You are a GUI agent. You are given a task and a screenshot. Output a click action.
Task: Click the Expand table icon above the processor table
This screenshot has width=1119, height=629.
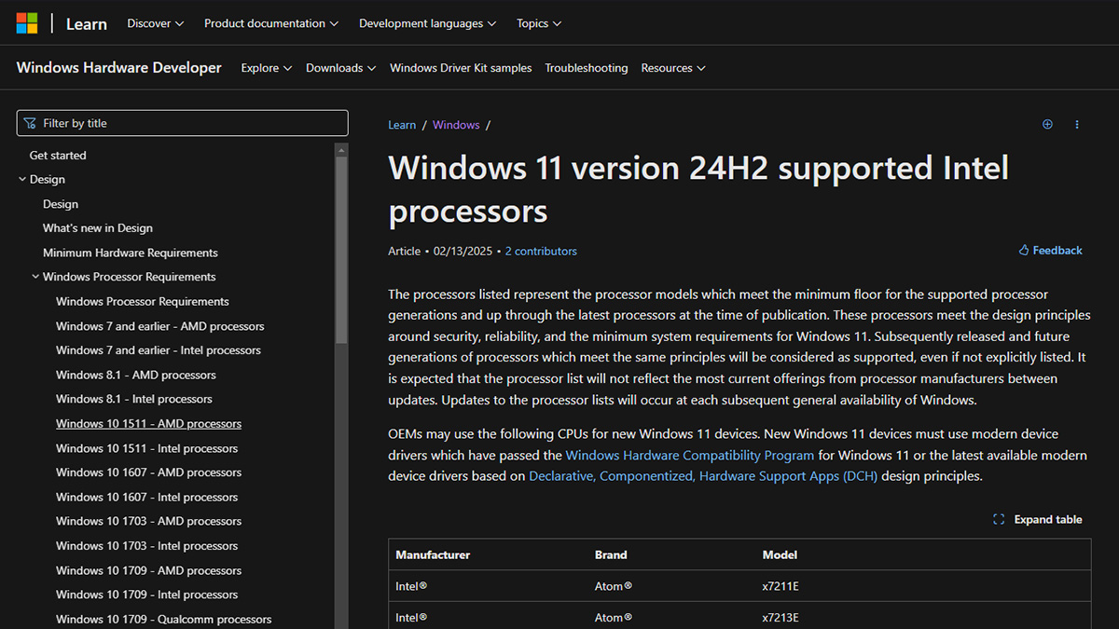coord(999,519)
